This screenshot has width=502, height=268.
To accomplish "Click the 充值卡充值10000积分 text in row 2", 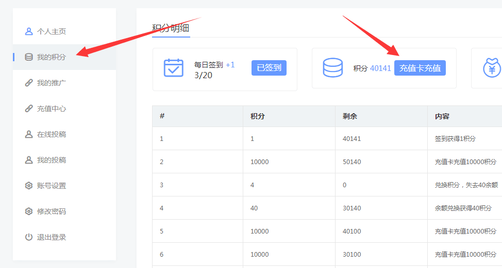I will point(465,162).
